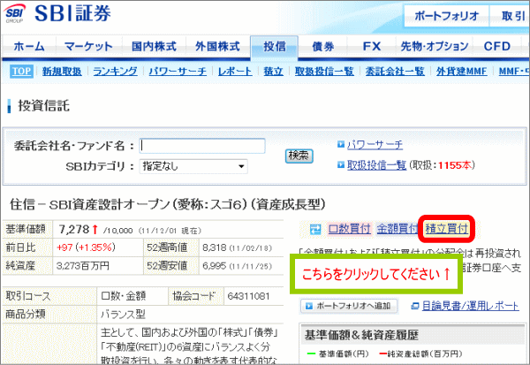Viewport: 530px width, 365px height.
Task: Click the 口数買付 link
Action: [x=349, y=229]
